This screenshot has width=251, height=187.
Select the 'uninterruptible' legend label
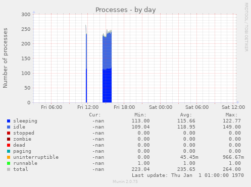(x=36, y=157)
